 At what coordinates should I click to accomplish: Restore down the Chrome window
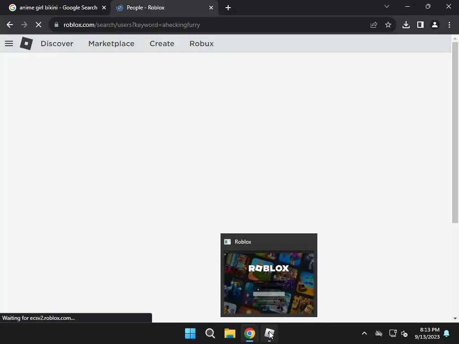(428, 6)
